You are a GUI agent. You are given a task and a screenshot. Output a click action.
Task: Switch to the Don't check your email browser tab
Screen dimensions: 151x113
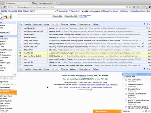pyautogui.click(x=43, y=3)
